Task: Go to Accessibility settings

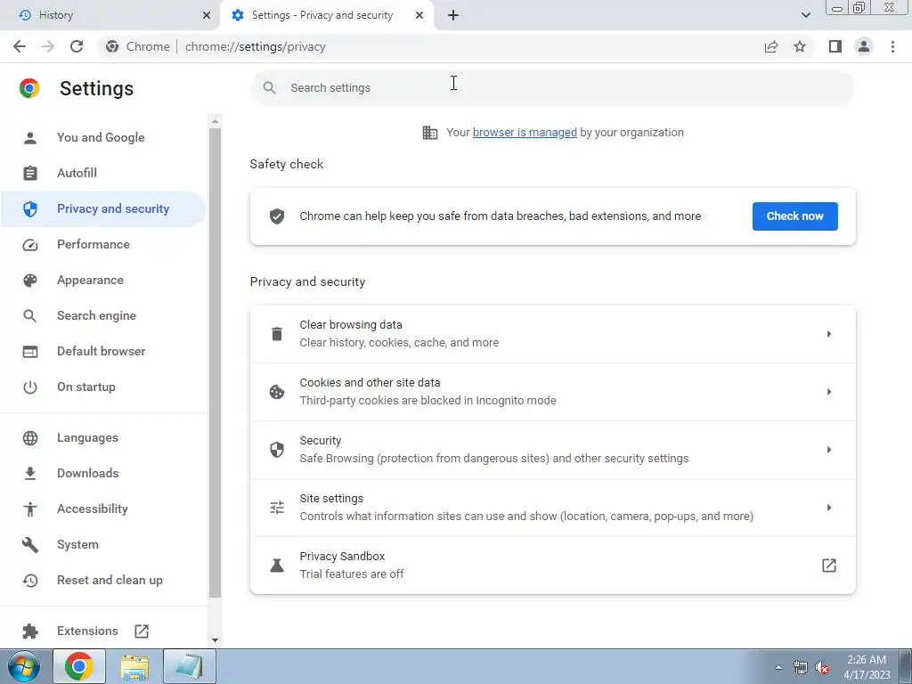Action: click(x=103, y=509)
